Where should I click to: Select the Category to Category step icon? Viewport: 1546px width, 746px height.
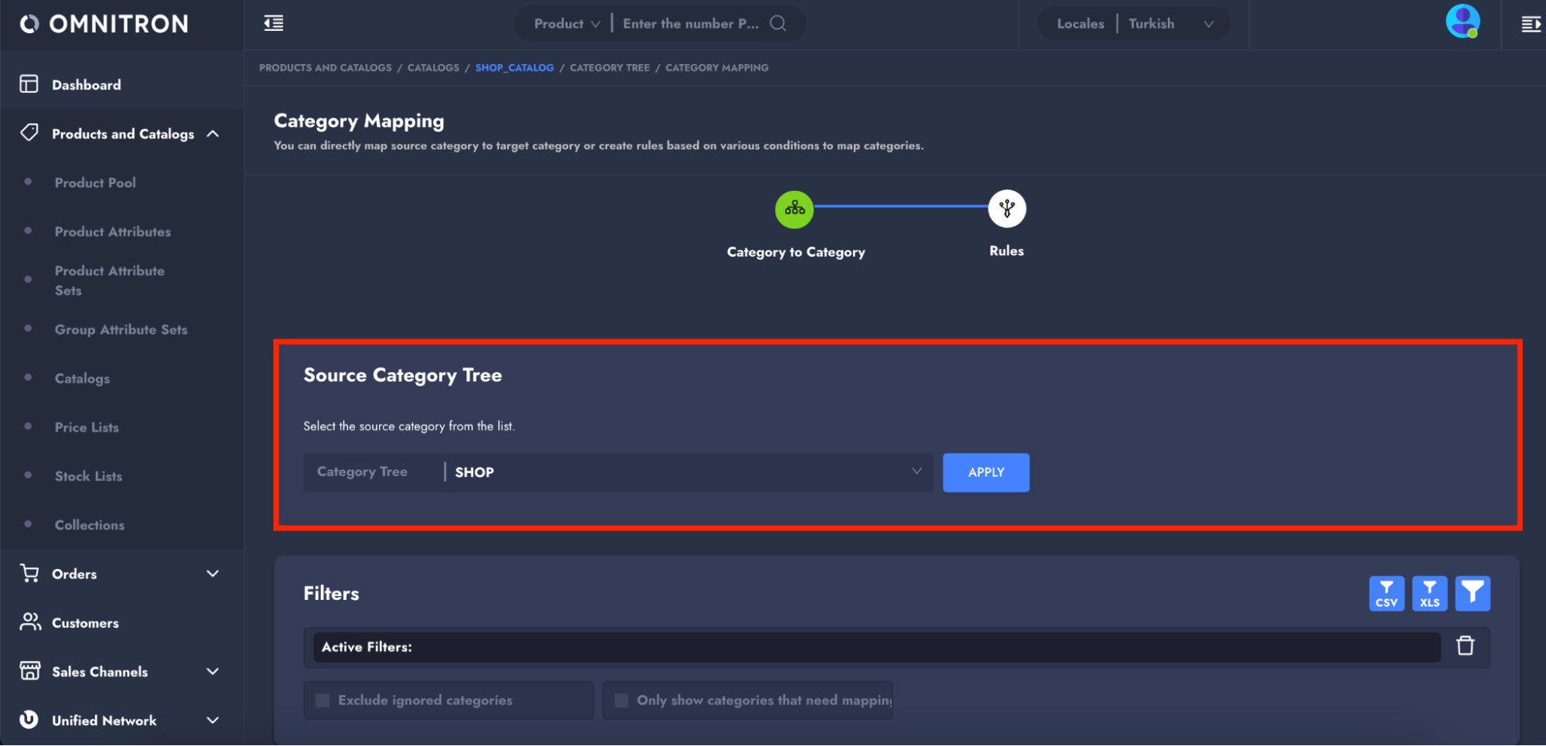pos(794,209)
